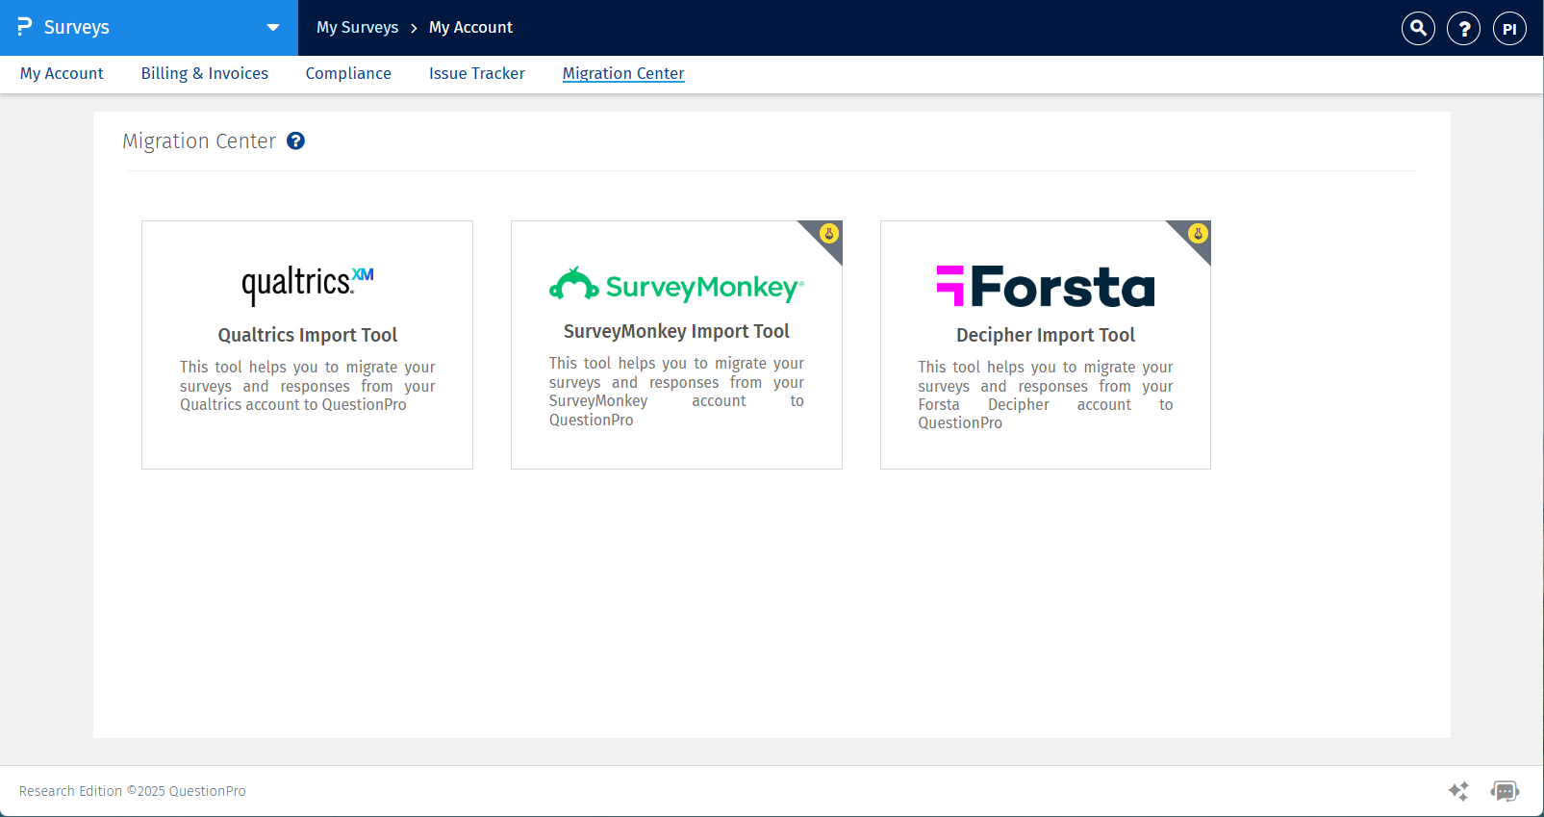Viewport: 1544px width, 817px height.
Task: Click the Forsta Decipher description text
Action: click(x=1046, y=395)
